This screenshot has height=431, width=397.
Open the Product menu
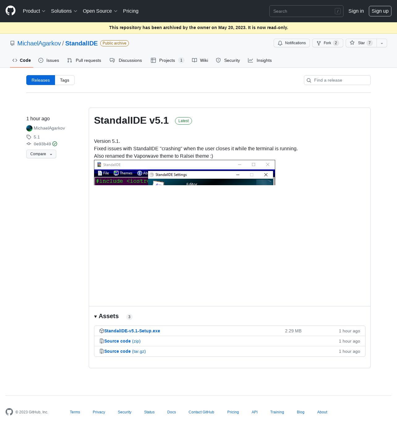point(34,11)
